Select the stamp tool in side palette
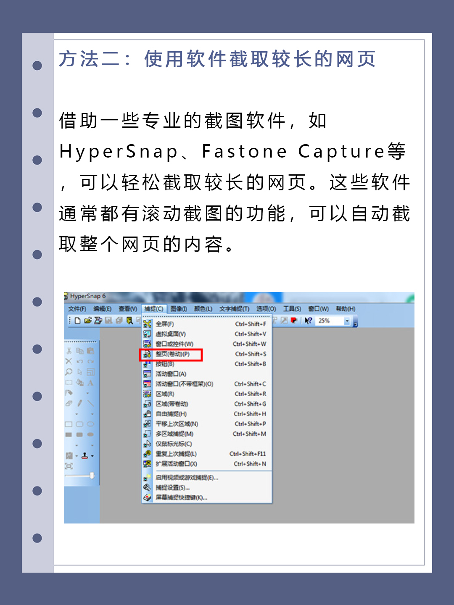 pyautogui.click(x=85, y=455)
